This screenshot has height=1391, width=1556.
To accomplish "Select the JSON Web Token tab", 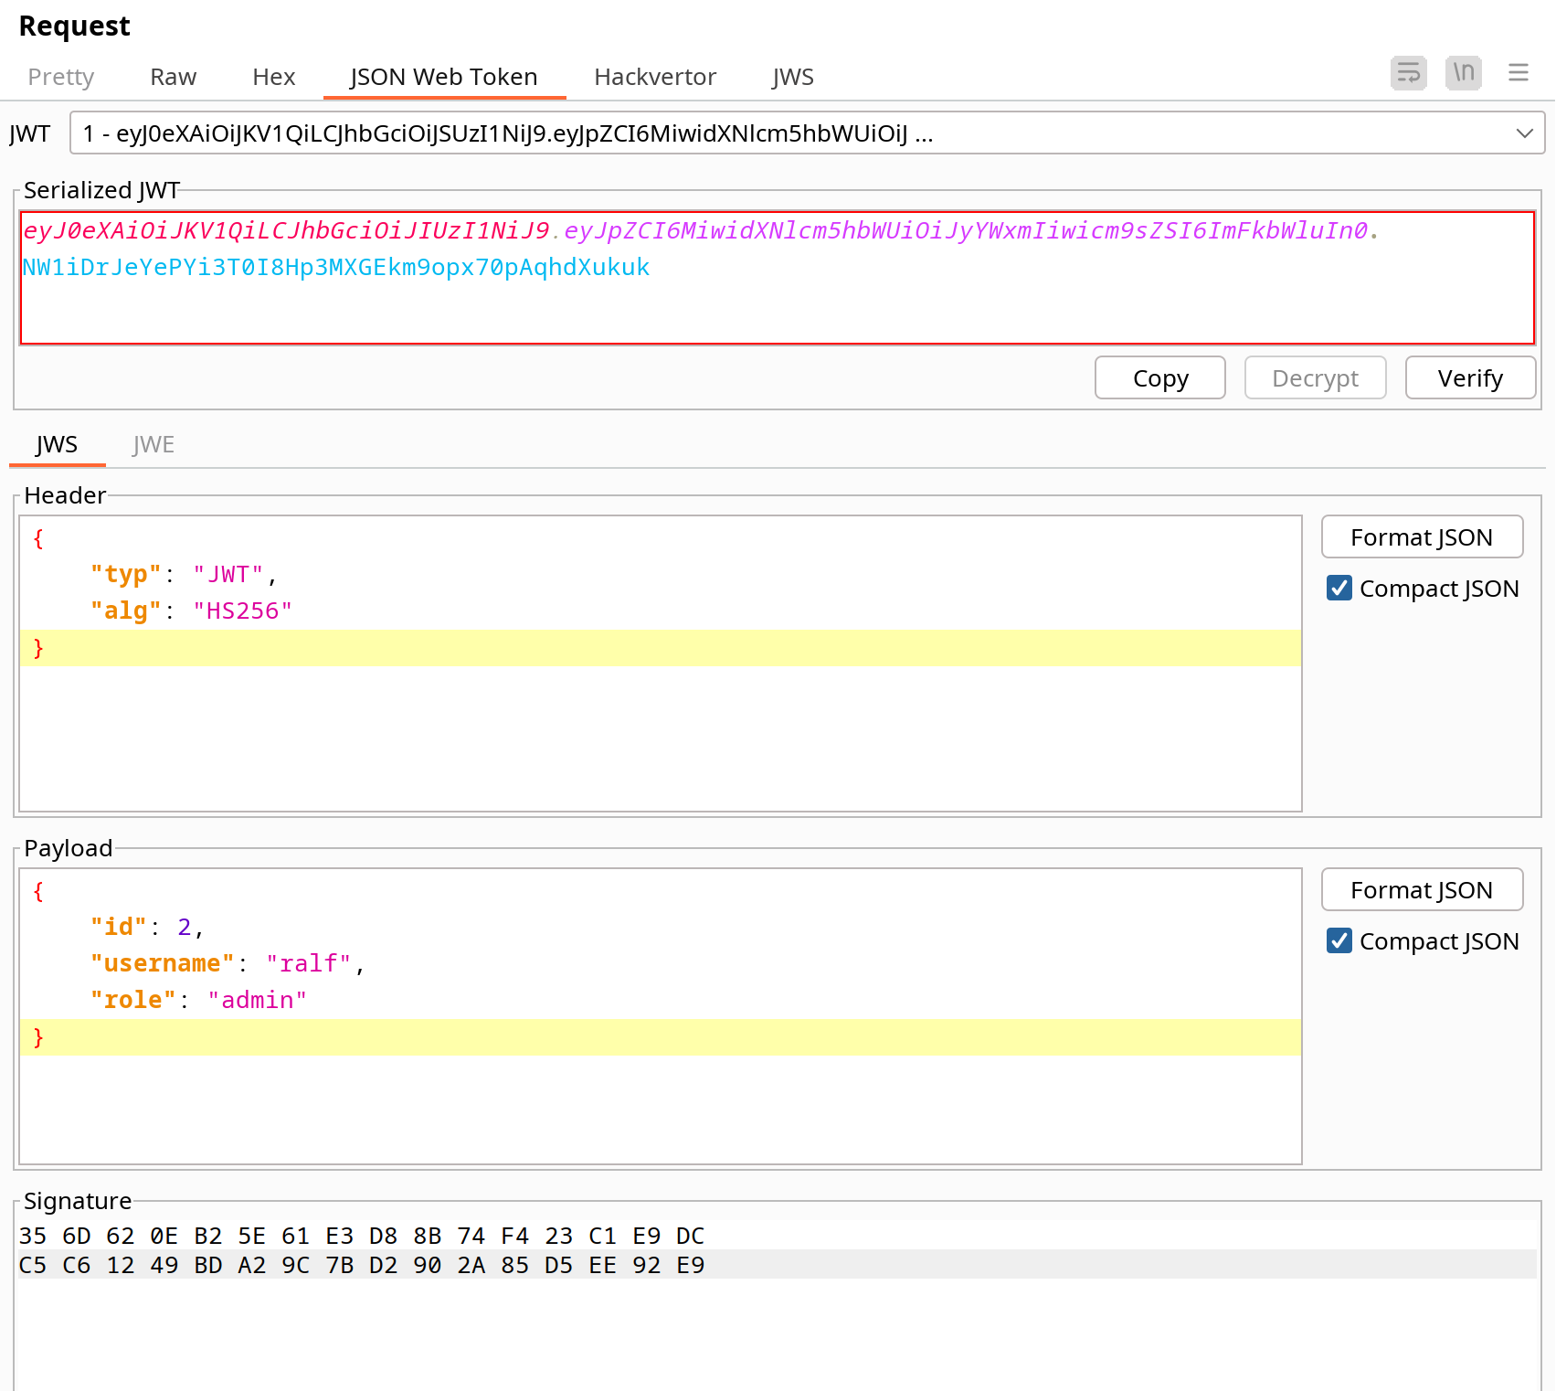I will [x=444, y=77].
